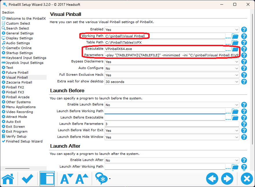
Task: Click the main panel vertical scrollbar
Action: coord(252,79)
